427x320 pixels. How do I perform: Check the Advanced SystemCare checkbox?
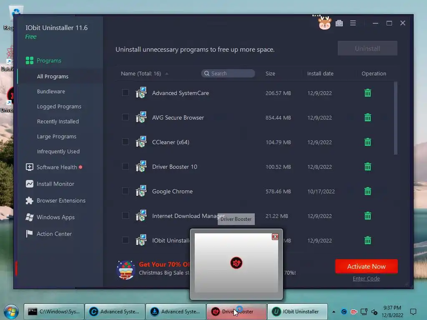coord(125,92)
